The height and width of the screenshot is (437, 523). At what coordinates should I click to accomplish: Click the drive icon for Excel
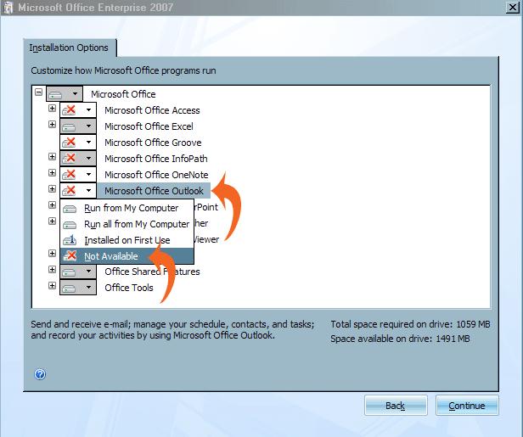(69, 127)
